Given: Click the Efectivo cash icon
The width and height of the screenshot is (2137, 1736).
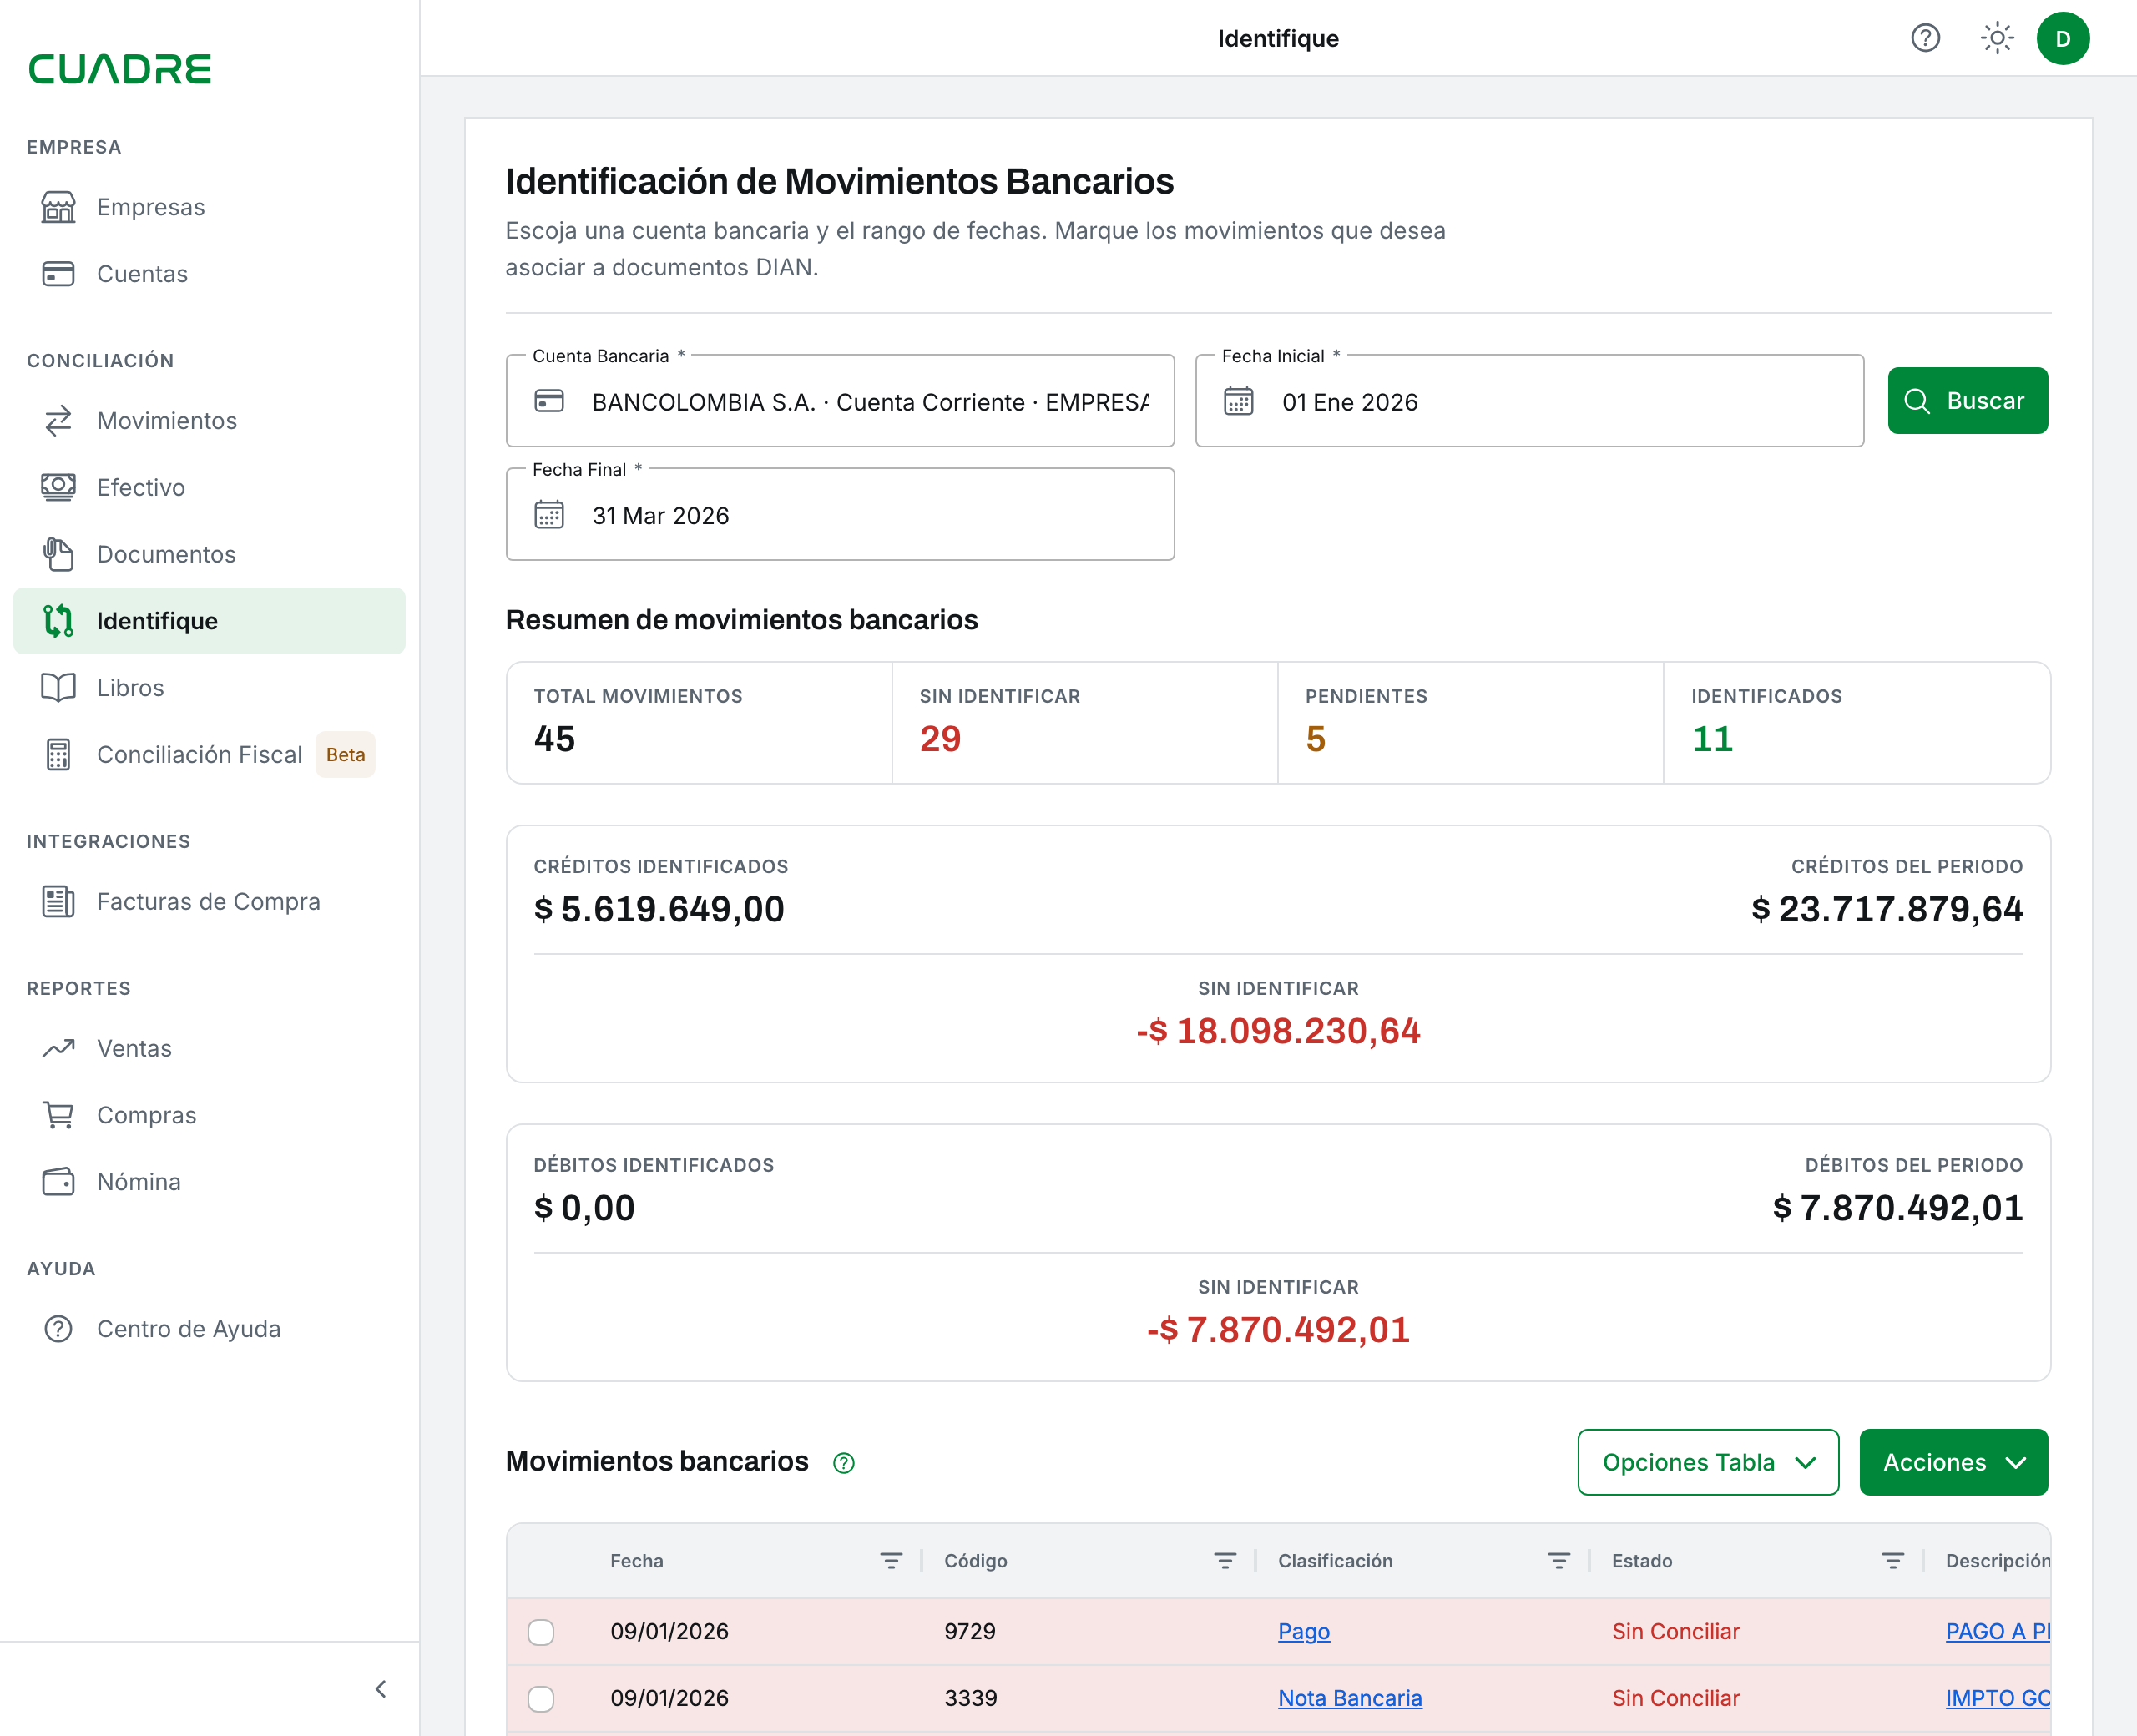Looking at the screenshot, I should [58, 487].
